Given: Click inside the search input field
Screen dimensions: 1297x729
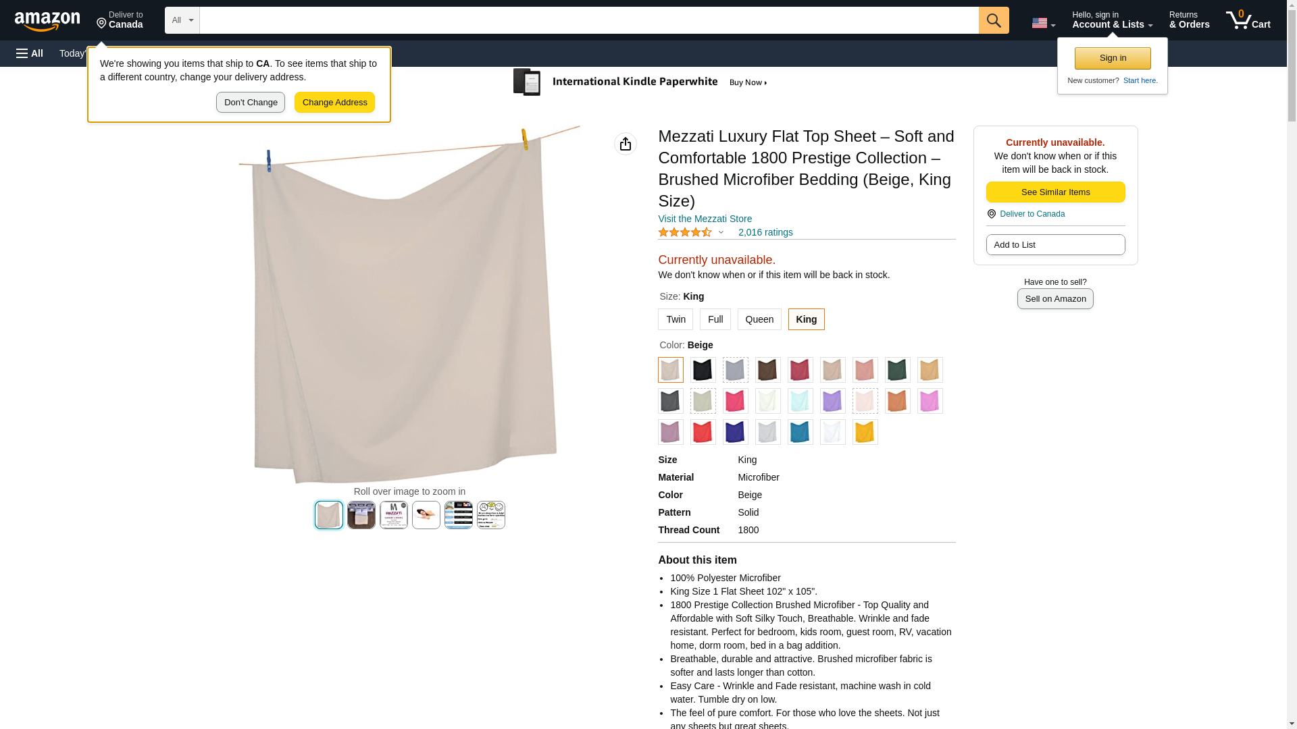Looking at the screenshot, I should pos(588,20).
